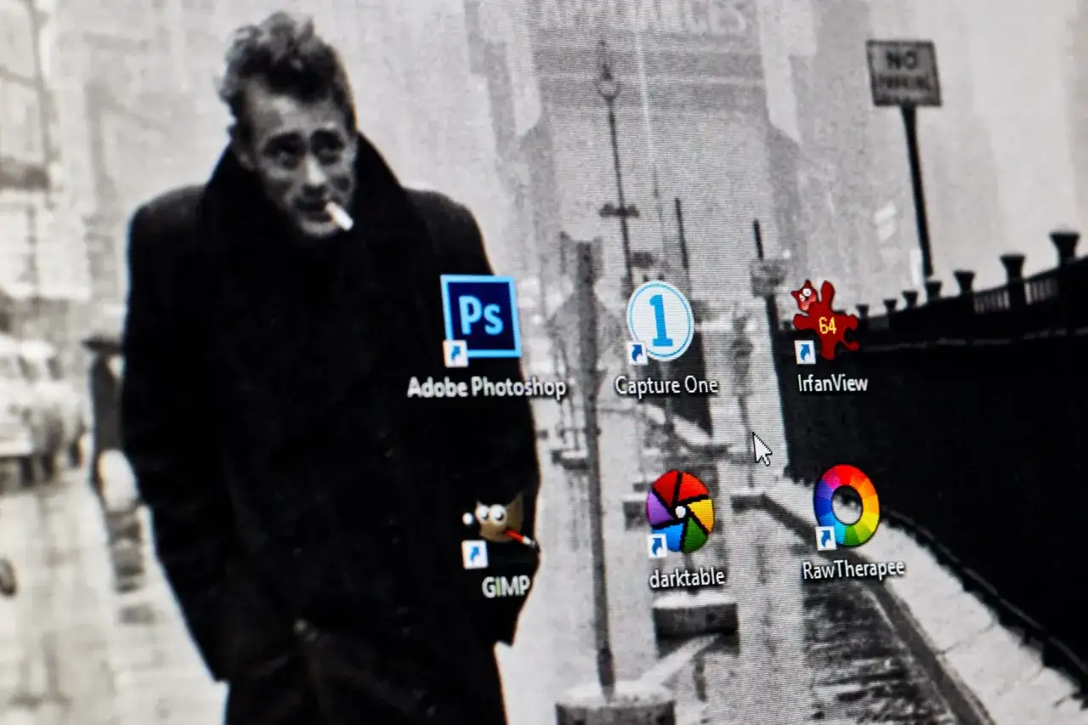
Task: Click the cigarette in the wallpaper photo
Action: point(339,216)
